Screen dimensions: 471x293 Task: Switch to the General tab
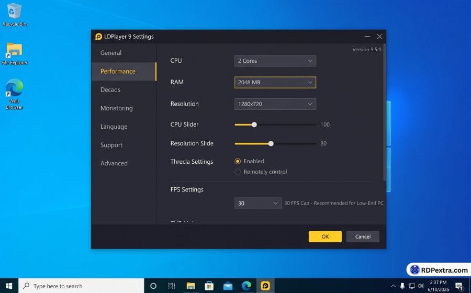coord(124,53)
